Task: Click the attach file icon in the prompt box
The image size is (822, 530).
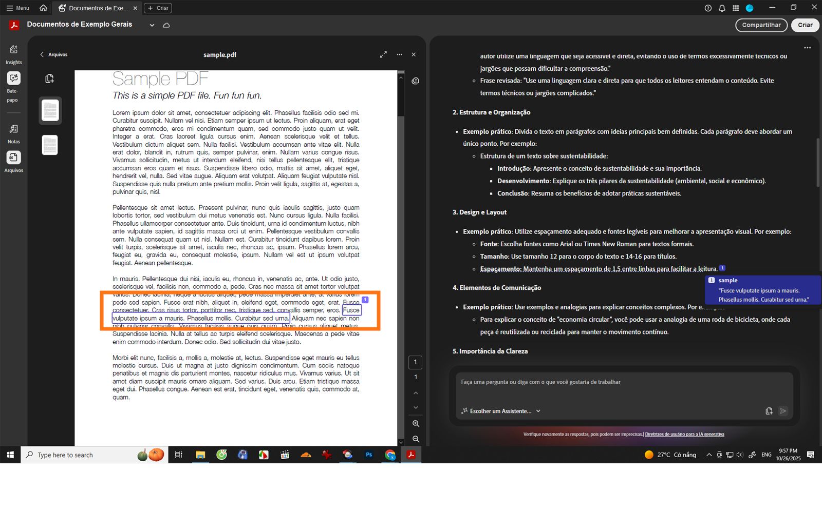Action: [769, 410]
